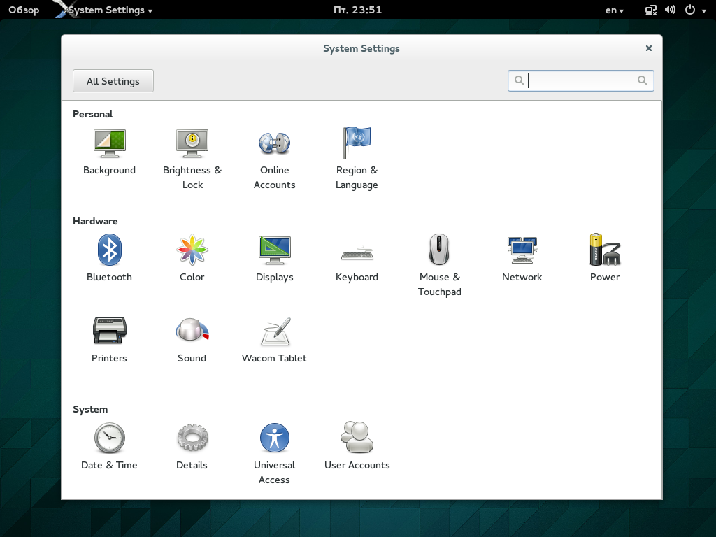716x537 pixels.
Task: Open the Bluetooth settings panel
Action: point(109,258)
